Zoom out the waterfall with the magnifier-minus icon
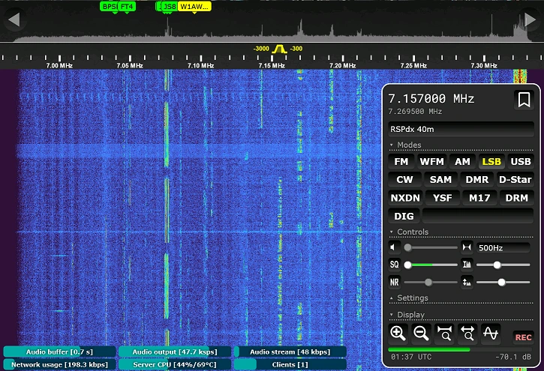The width and height of the screenshot is (544, 371). (421, 334)
